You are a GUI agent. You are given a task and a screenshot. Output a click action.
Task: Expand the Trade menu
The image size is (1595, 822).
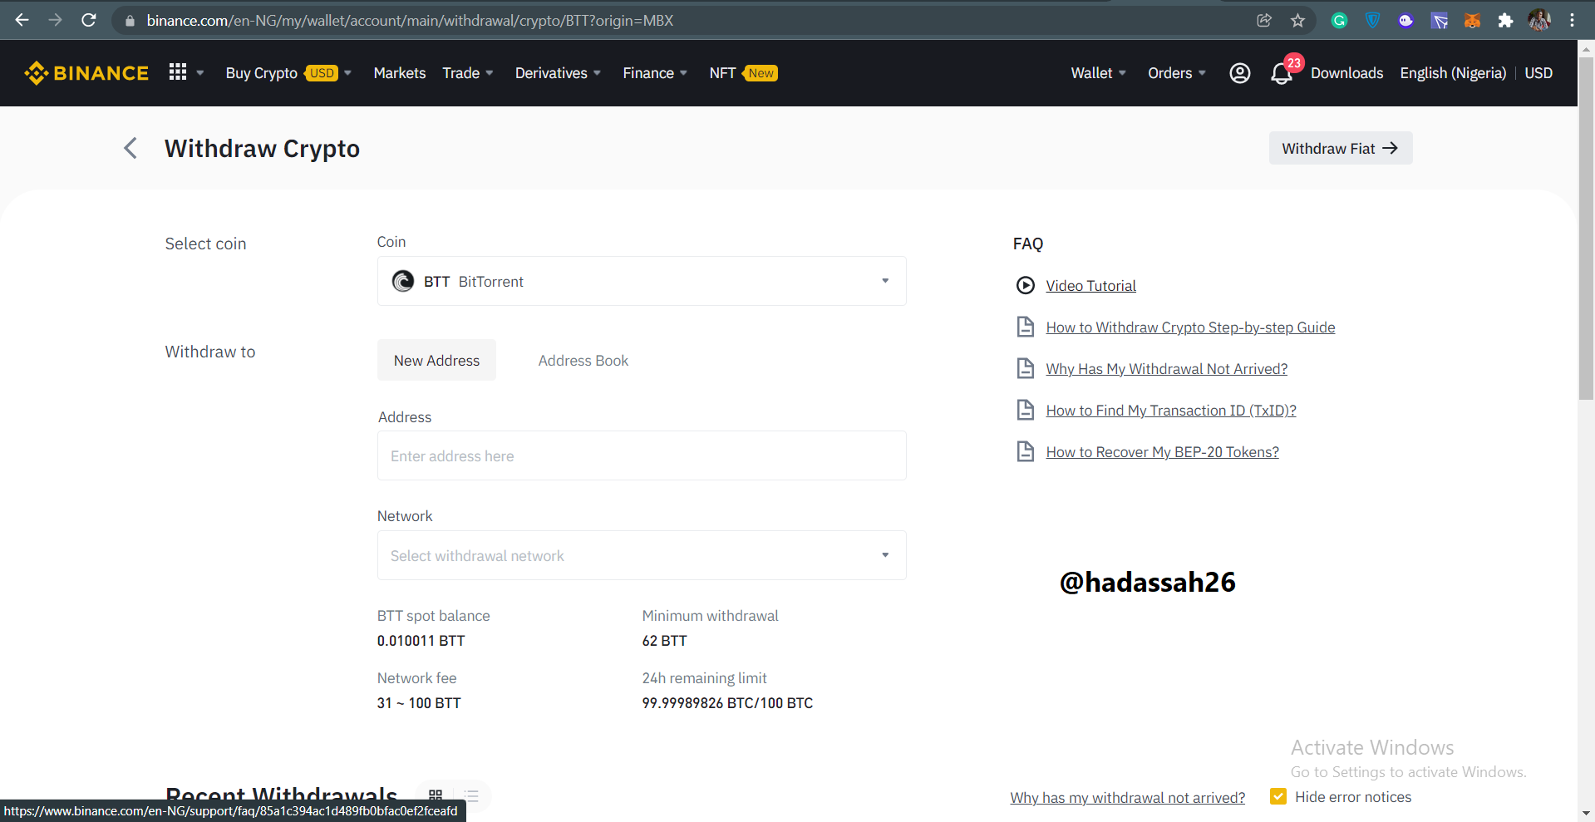pyautogui.click(x=468, y=73)
